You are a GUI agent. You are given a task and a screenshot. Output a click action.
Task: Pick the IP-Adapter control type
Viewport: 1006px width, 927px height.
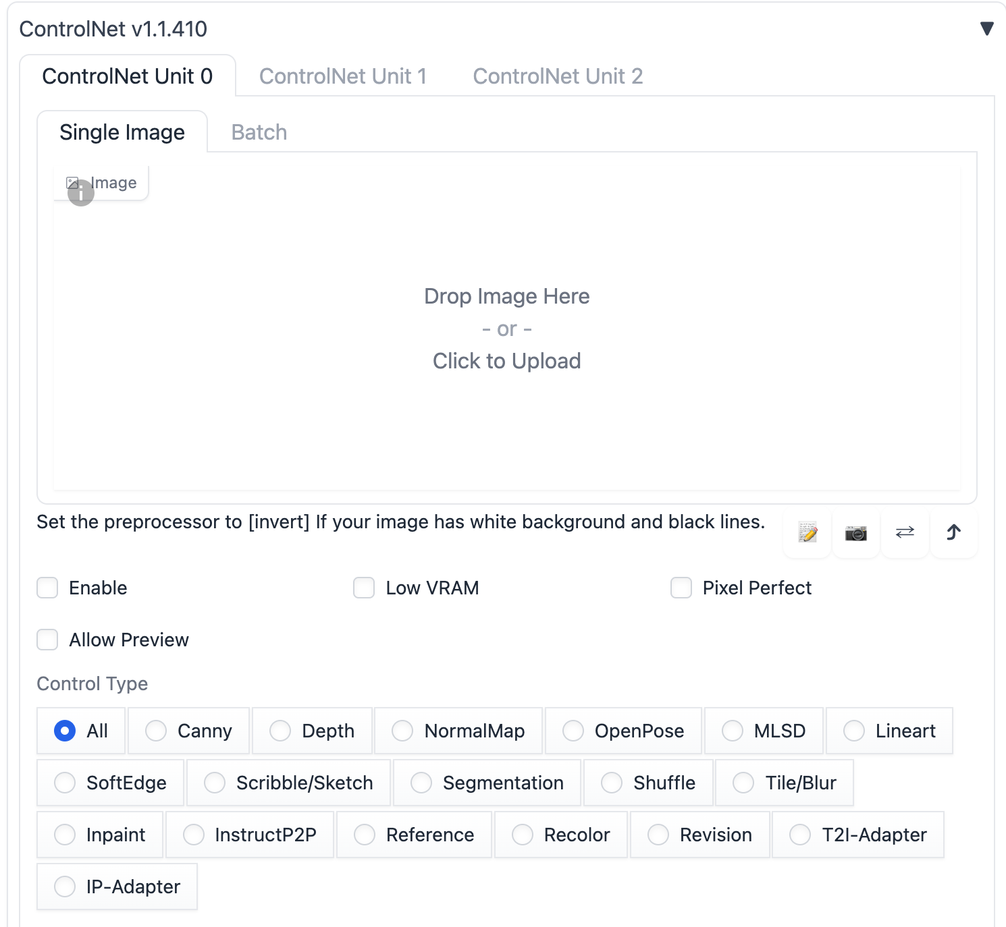pos(65,887)
